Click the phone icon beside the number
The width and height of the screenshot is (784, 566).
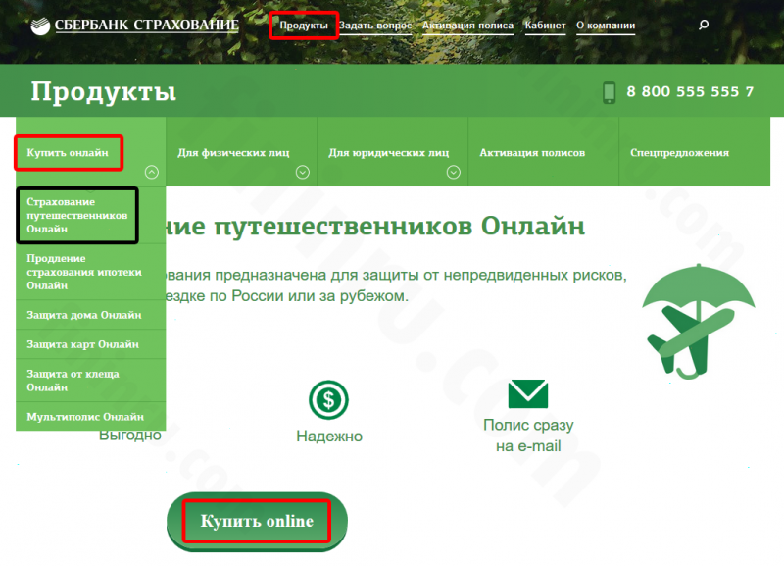tap(609, 92)
